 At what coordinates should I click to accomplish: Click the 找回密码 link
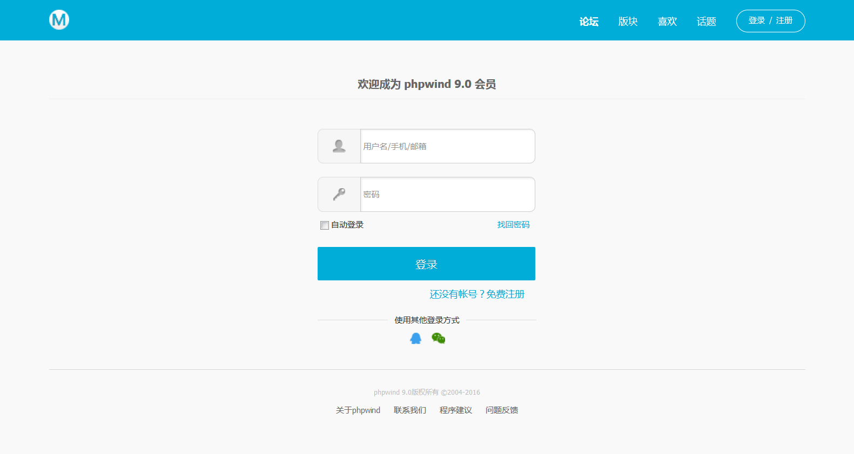(x=513, y=225)
